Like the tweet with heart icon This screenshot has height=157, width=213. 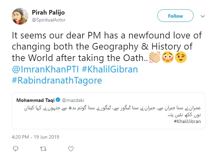pos(71,149)
